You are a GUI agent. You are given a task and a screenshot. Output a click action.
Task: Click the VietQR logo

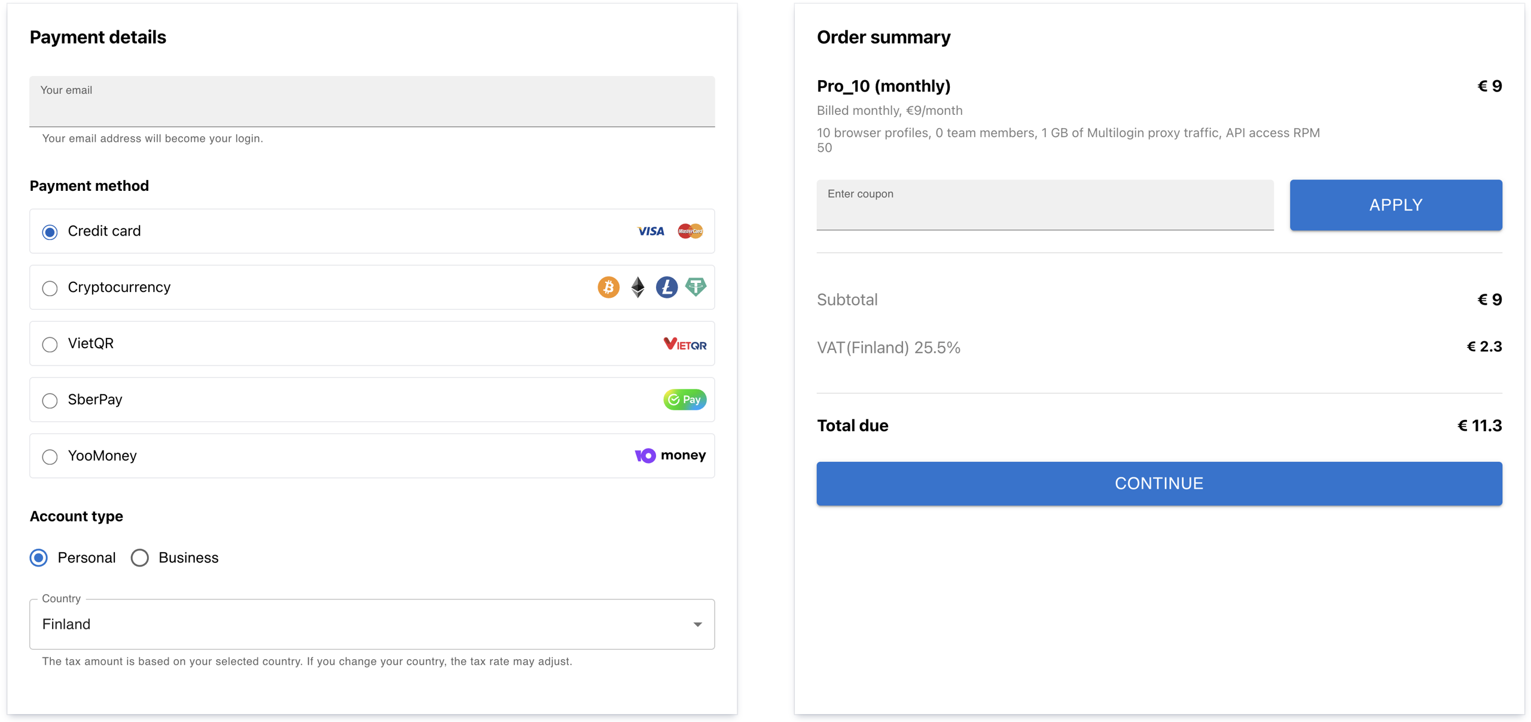(x=685, y=344)
